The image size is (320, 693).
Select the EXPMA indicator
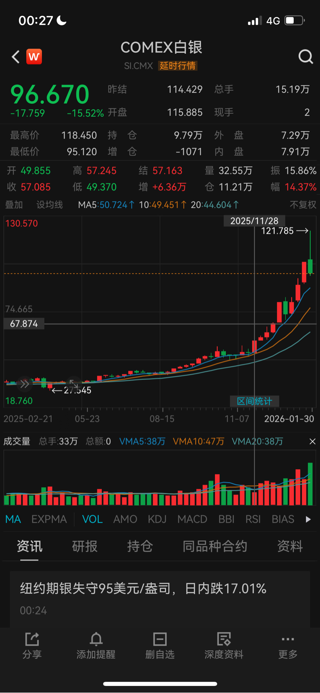point(49,519)
